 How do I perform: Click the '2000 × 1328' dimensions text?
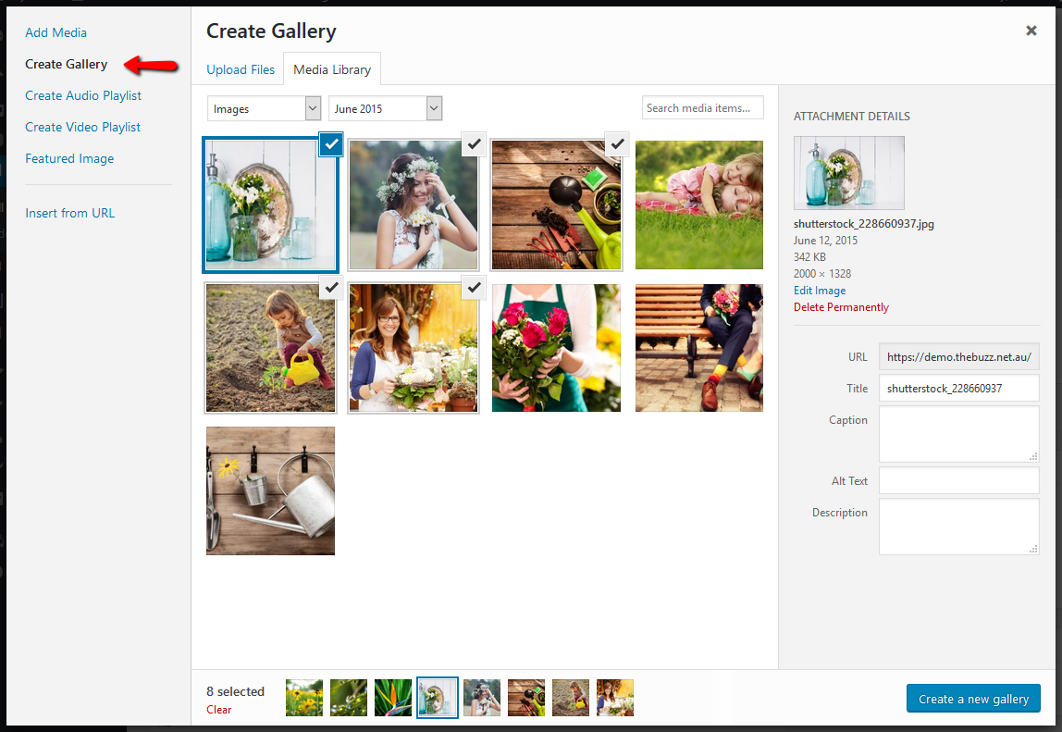pos(822,274)
